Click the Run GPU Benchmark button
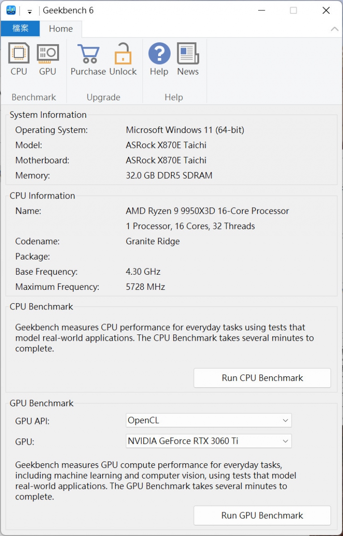Screen dimensions: 343x536 point(262,515)
